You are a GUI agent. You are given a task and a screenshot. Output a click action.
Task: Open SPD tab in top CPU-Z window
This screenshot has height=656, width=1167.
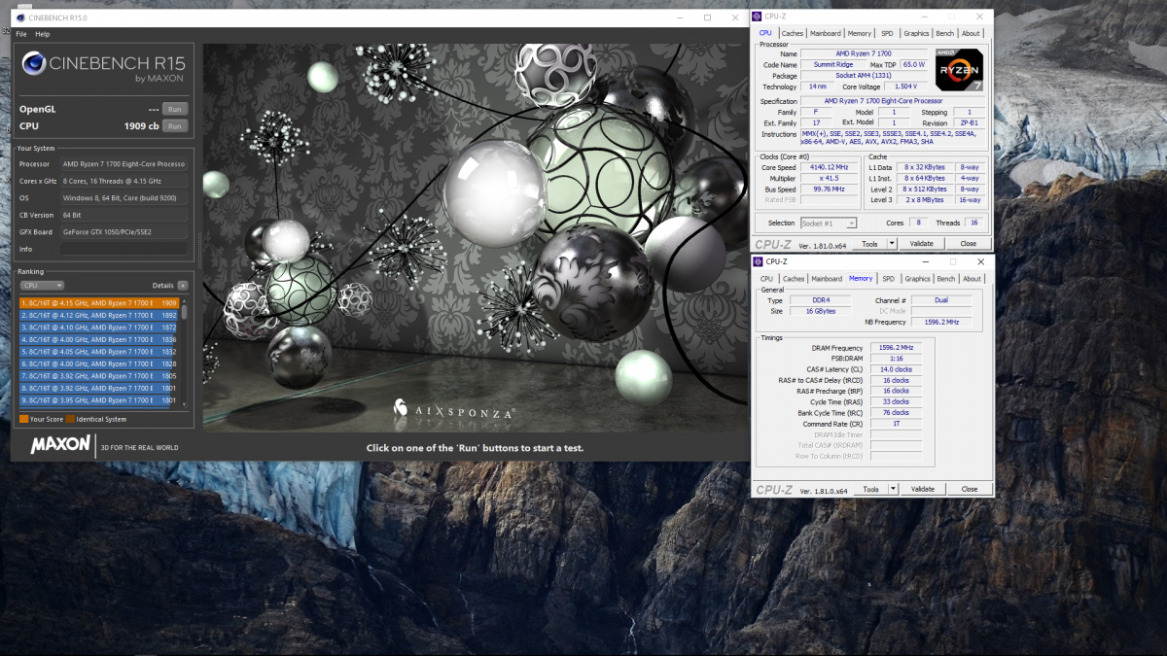[887, 34]
